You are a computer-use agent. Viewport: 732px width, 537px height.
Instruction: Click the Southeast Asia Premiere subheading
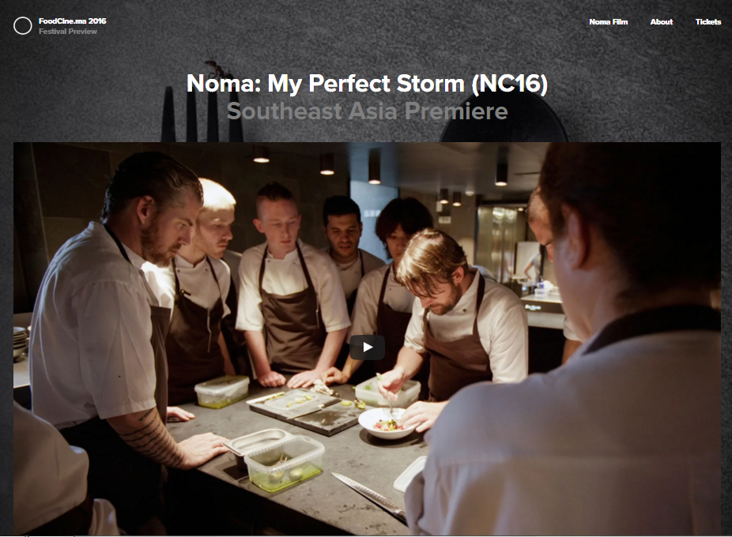(x=367, y=111)
